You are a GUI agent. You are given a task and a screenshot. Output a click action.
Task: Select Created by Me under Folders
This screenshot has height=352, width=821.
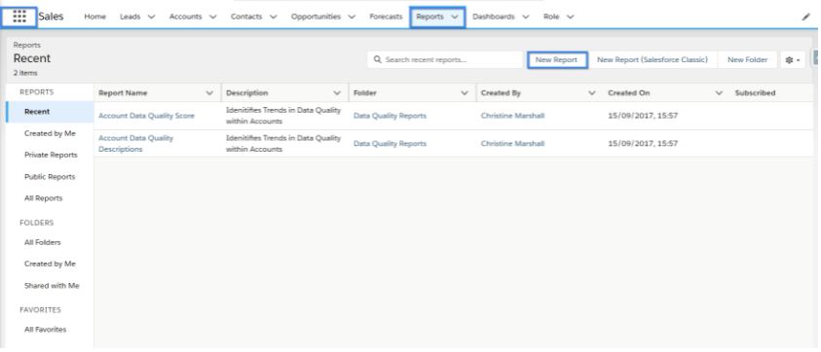tap(50, 264)
